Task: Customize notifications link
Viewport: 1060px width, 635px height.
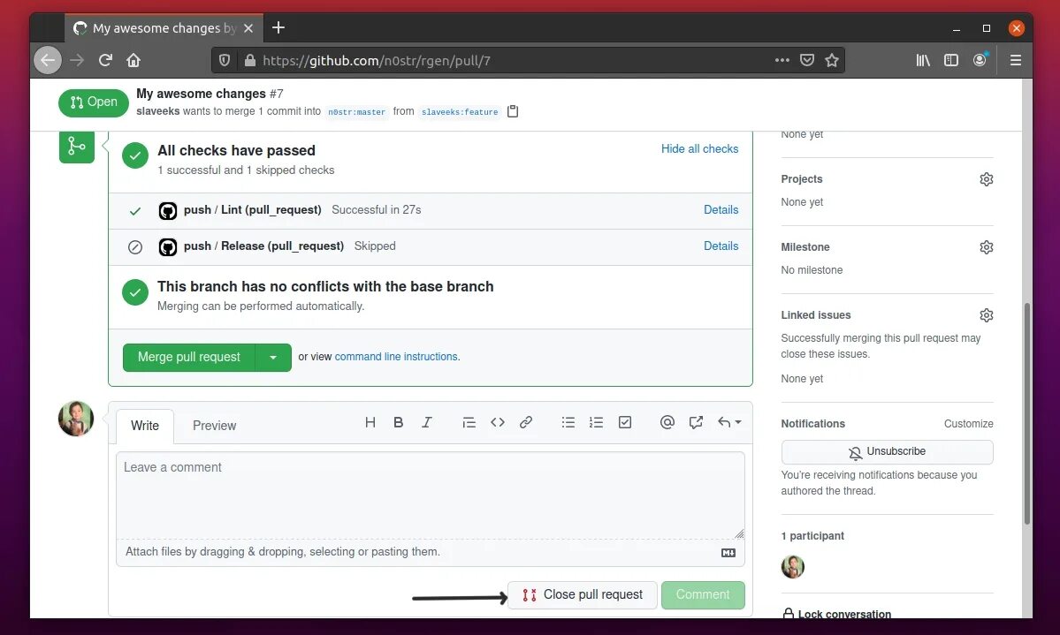Action: pyautogui.click(x=969, y=424)
